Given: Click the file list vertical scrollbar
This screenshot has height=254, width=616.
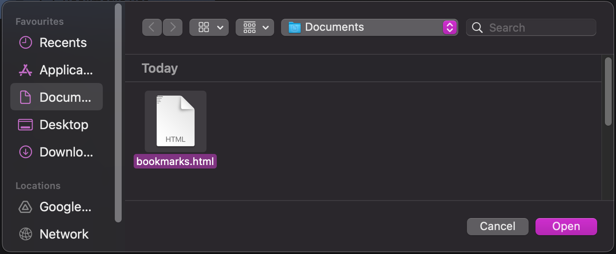Looking at the screenshot, I should 608,92.
